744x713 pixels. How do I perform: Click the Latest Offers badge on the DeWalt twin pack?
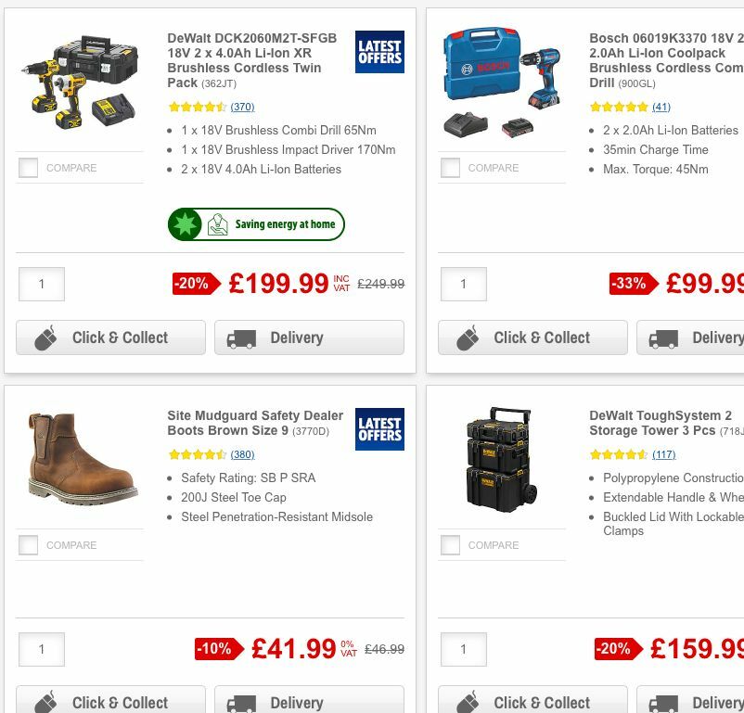(381, 52)
